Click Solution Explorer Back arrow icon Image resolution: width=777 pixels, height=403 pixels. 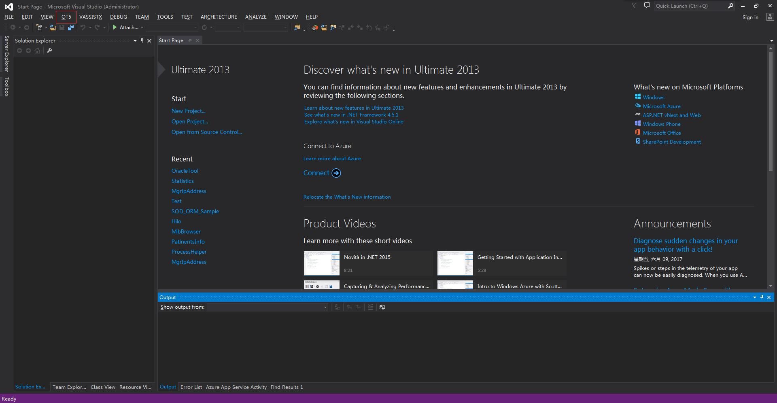tap(19, 51)
